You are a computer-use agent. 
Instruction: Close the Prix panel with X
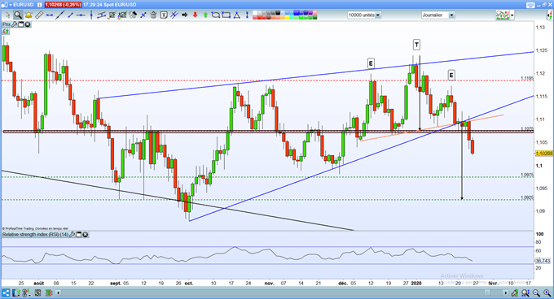pos(27,24)
